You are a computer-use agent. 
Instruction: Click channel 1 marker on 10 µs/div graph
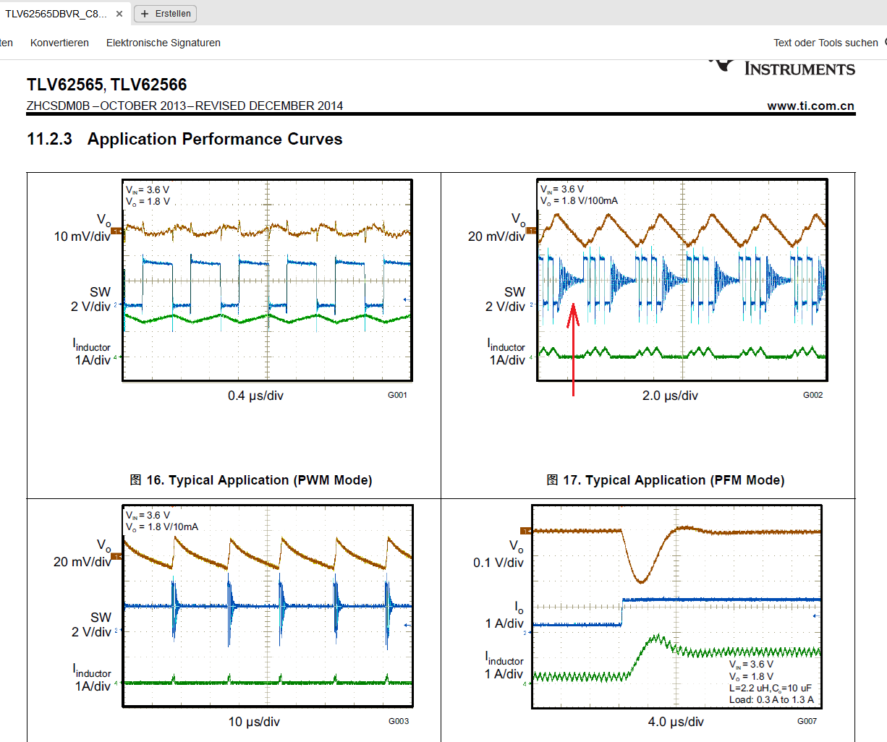point(117,556)
